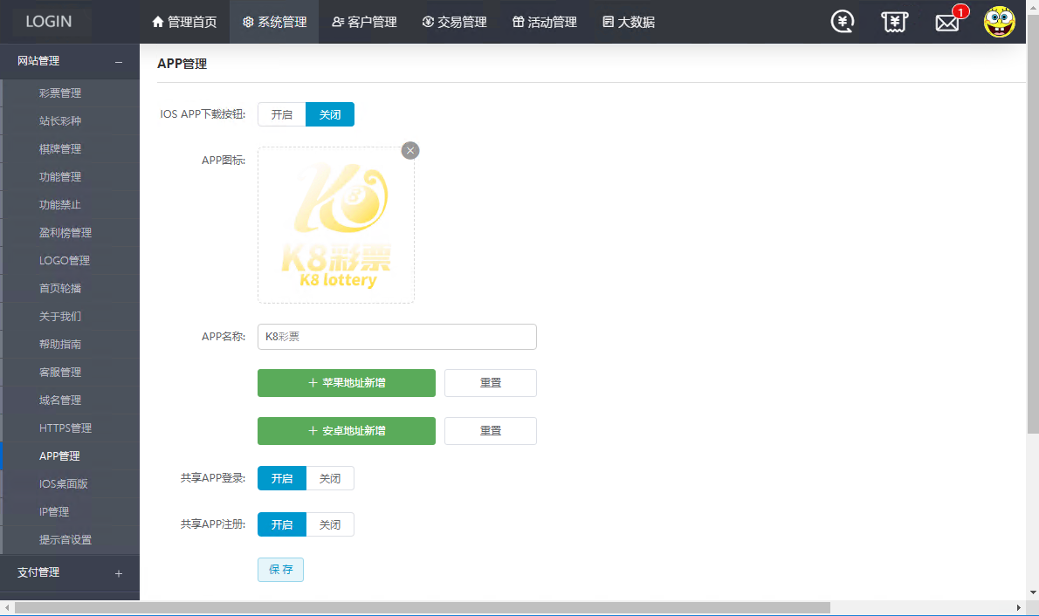Switch IOS APP下载按钮 to 开启
The width and height of the screenshot is (1039, 616).
(x=281, y=114)
